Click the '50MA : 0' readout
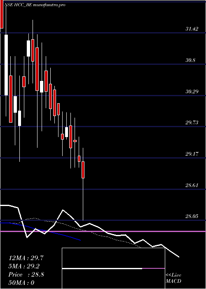Image resolution: width=206 pixels, height=289 pixels. pos(21,283)
